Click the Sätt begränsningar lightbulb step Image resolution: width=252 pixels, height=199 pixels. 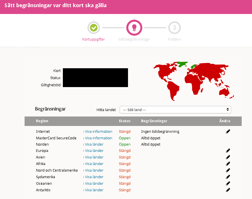tap(134, 28)
